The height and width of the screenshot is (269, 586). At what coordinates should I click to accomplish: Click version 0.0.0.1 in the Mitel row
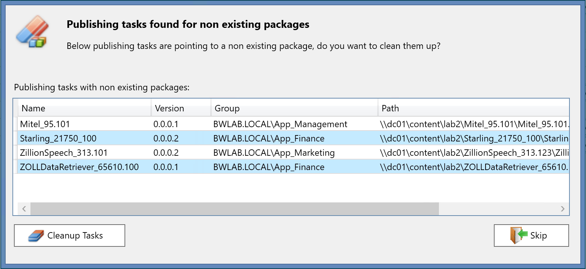166,124
